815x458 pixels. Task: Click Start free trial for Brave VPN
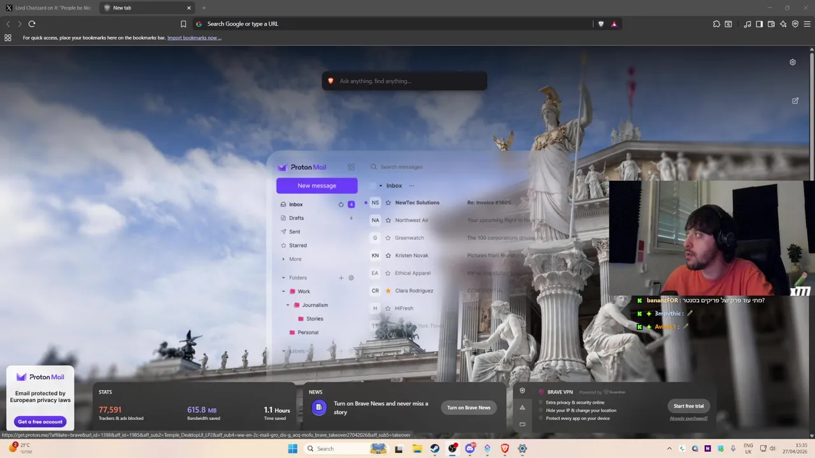(689, 406)
